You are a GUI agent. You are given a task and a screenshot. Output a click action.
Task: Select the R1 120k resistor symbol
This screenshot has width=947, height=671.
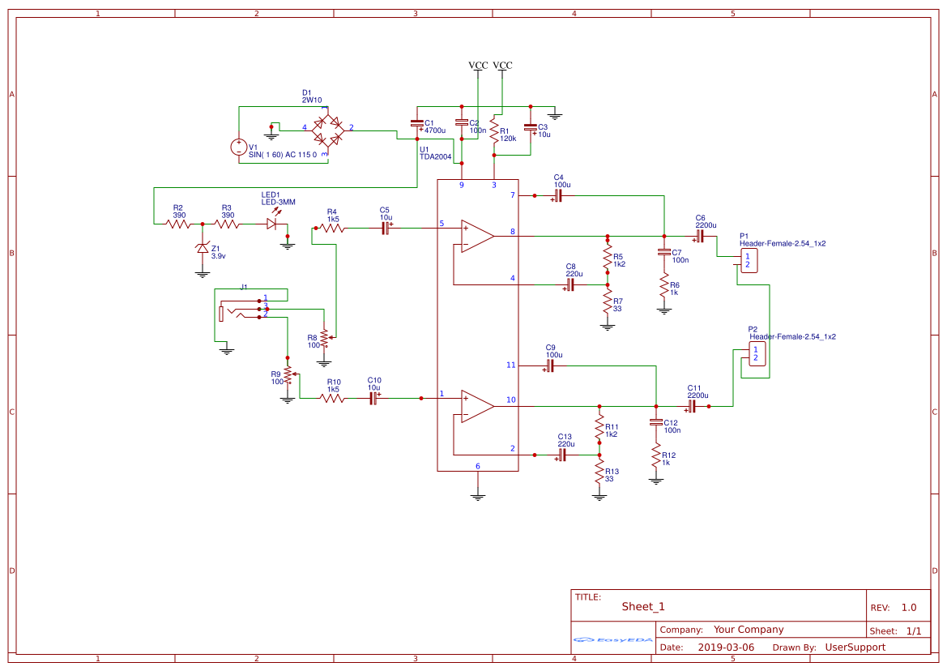(x=494, y=131)
